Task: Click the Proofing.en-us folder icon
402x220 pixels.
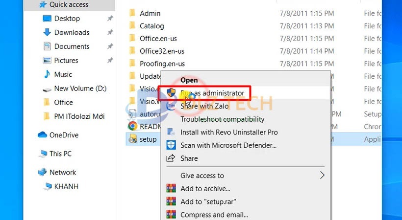Action: (x=132, y=63)
